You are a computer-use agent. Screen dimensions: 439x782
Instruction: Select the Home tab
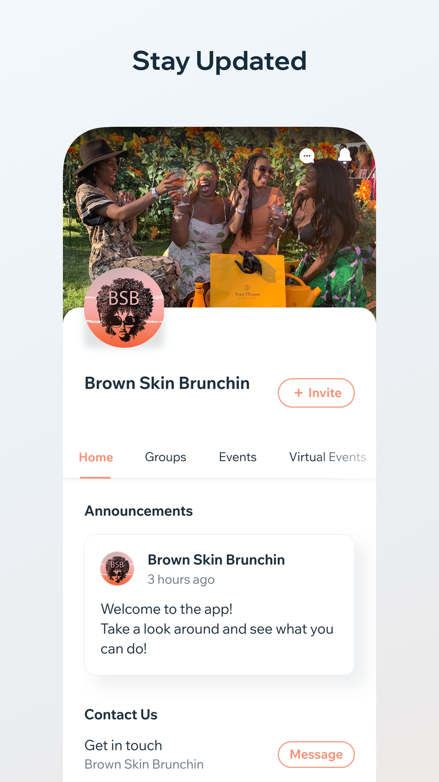(x=96, y=457)
